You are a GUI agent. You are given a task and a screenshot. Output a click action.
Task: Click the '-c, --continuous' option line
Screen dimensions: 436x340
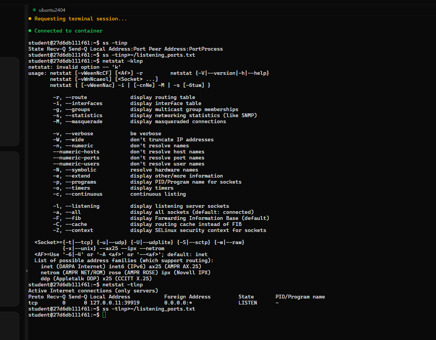click(119, 194)
